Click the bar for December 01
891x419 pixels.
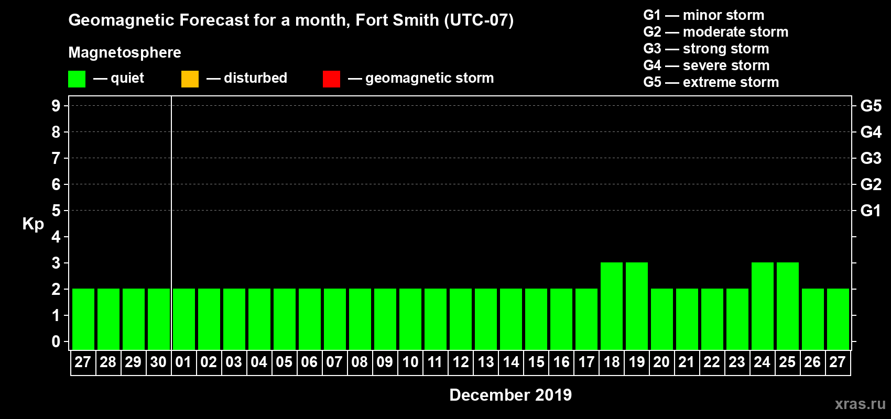(184, 319)
